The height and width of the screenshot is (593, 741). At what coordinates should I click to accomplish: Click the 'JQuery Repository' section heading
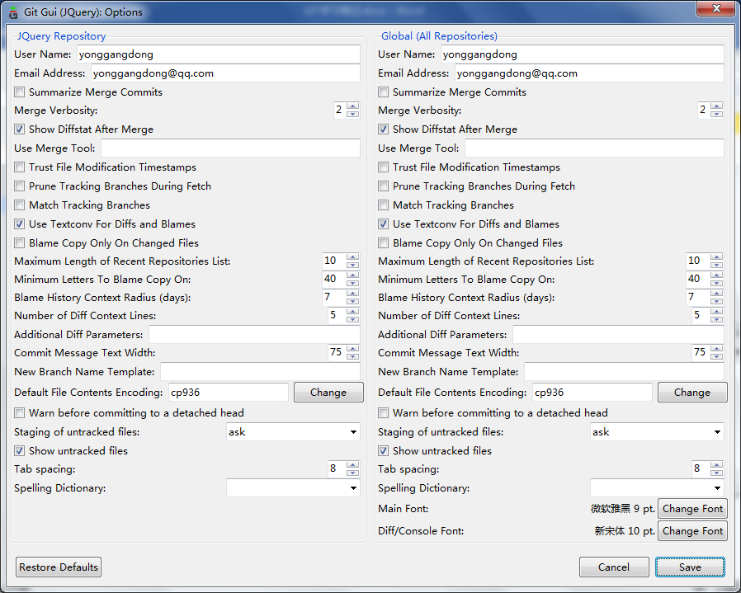(61, 36)
